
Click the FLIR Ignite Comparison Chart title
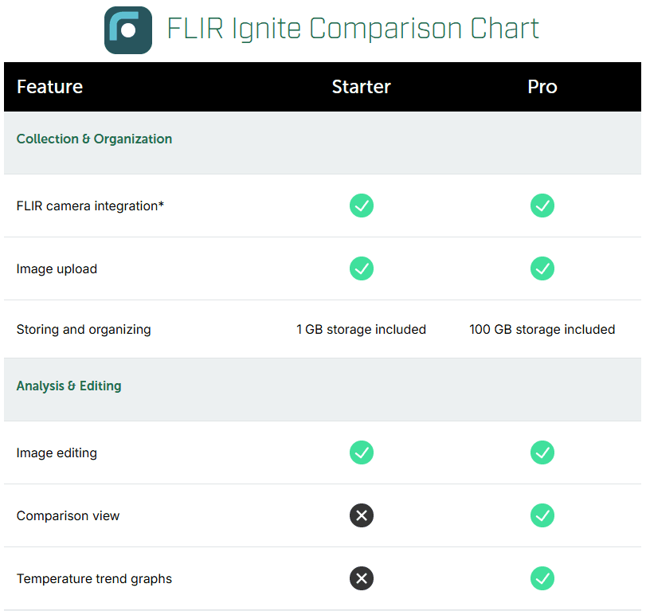353,29
